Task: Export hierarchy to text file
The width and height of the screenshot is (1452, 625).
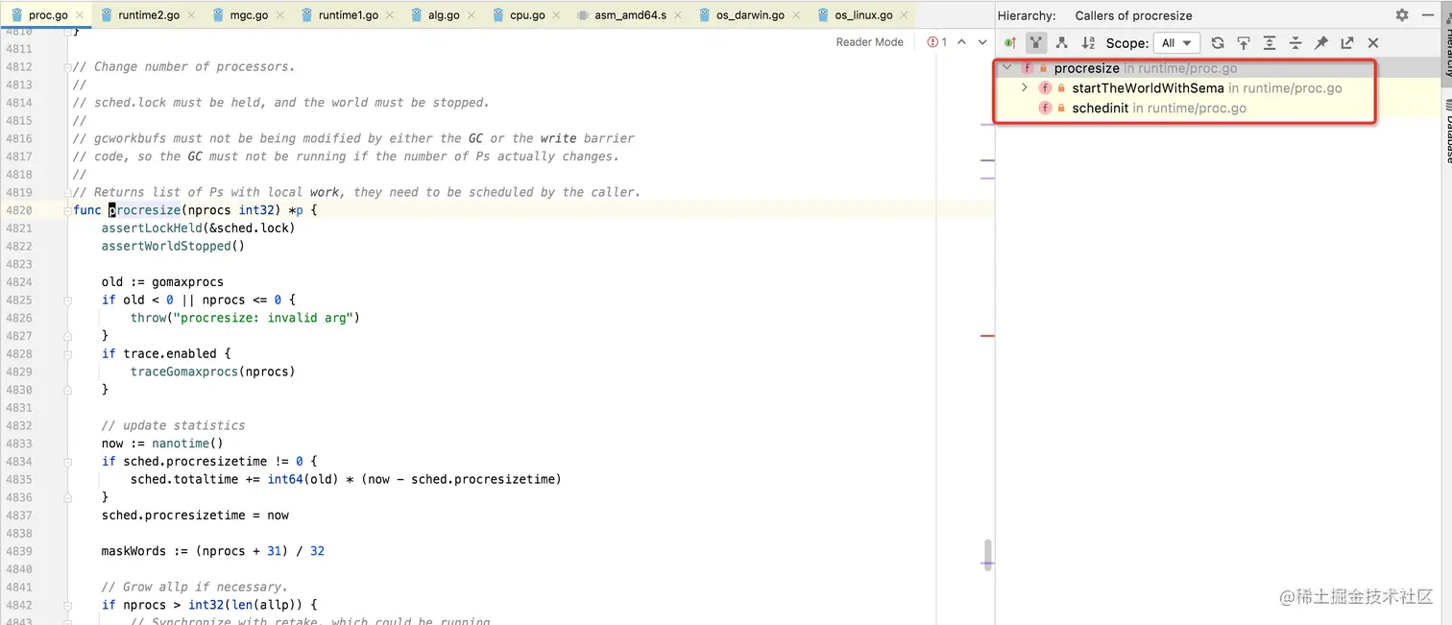Action: [x=1347, y=43]
